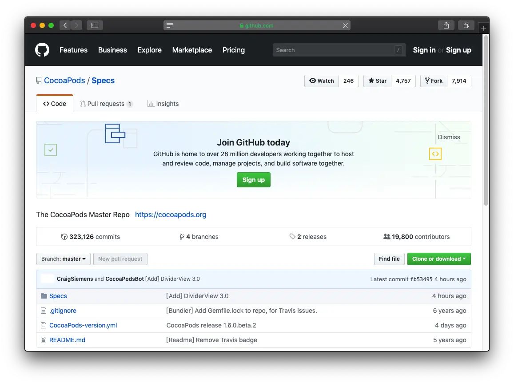This screenshot has width=514, height=384.
Task: Show all tabs overview button
Action: coord(466,25)
